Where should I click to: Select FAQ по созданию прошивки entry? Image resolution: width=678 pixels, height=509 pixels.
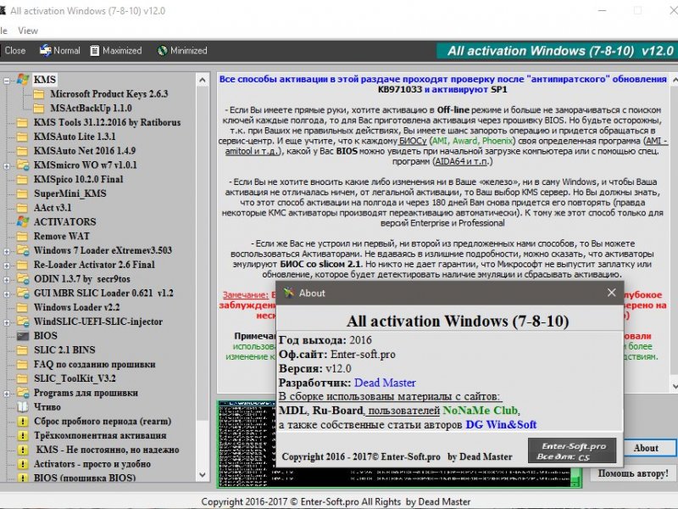[95, 365]
